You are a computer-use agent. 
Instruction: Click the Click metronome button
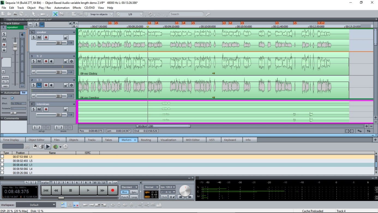coord(164,197)
